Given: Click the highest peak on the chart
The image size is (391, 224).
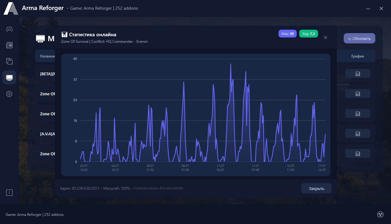Looking at the screenshot, I should 231,64.
